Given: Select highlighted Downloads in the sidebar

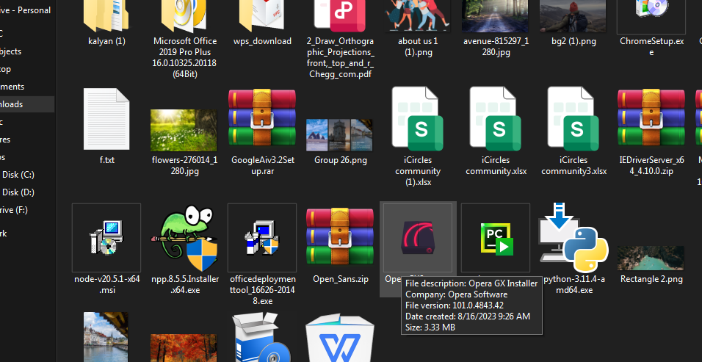Looking at the screenshot, I should tap(27, 104).
